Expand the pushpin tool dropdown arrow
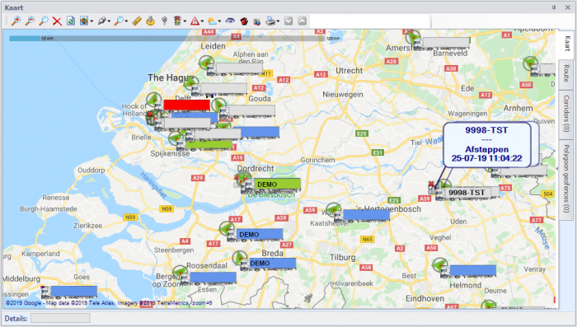577x327 pixels. click(109, 21)
